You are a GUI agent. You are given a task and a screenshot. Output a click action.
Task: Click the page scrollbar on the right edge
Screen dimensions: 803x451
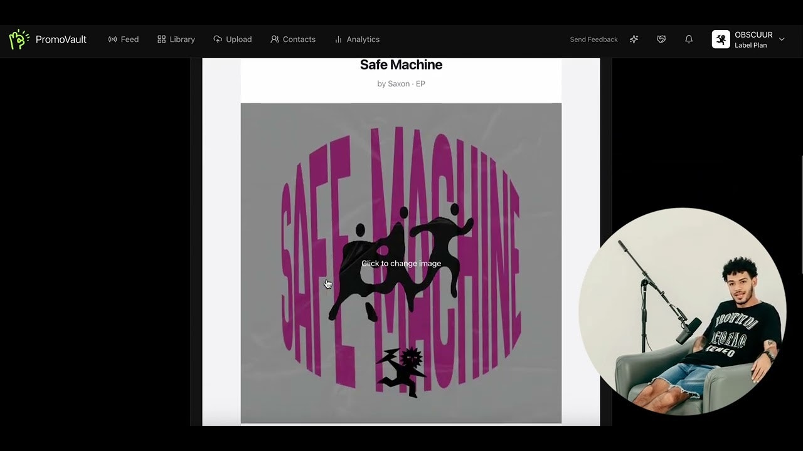point(801,213)
